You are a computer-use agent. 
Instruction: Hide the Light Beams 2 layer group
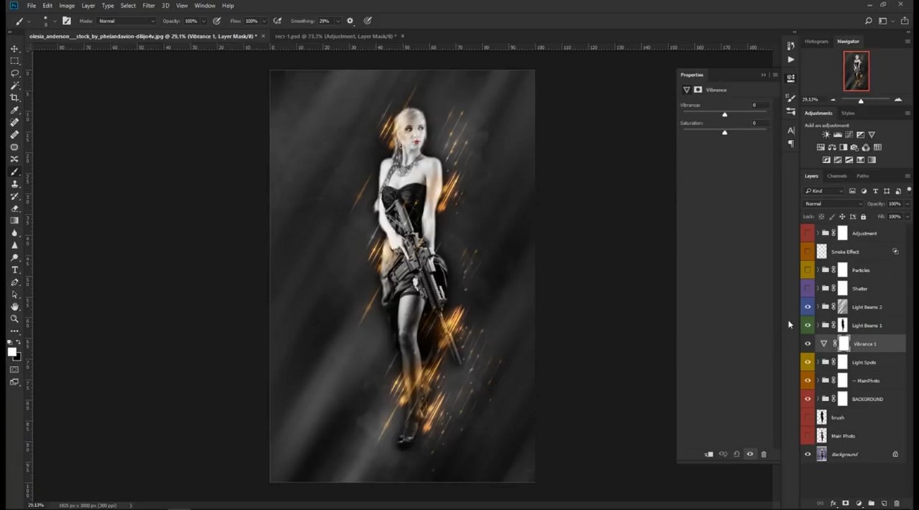pyautogui.click(x=808, y=307)
